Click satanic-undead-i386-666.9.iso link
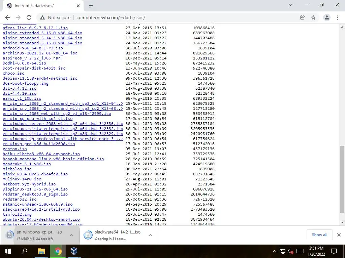Viewport: 345px width, 258px height. point(38,205)
